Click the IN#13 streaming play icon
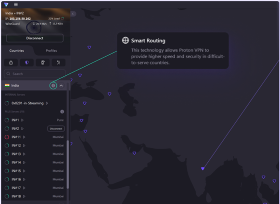The height and width of the screenshot is (204, 280). (24, 154)
